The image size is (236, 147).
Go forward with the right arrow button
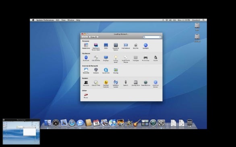(x=86, y=37)
